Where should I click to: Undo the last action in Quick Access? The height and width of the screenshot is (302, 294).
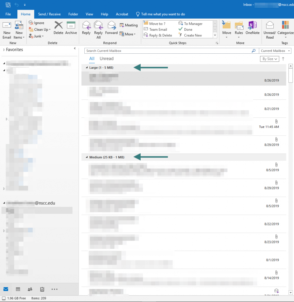point(17,5)
